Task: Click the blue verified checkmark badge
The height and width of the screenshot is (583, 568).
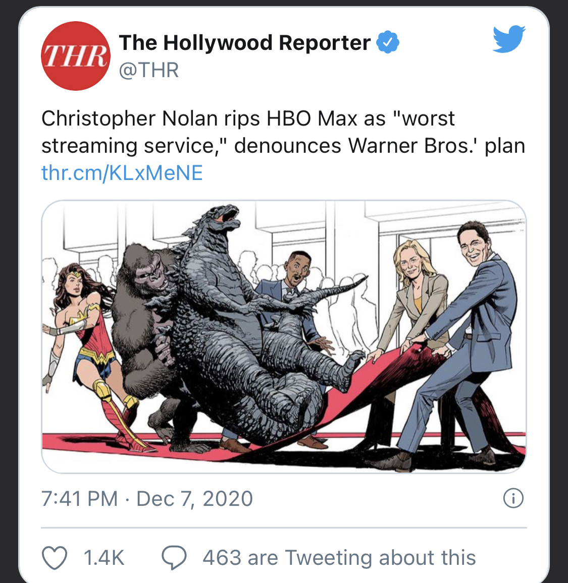Action: point(387,42)
